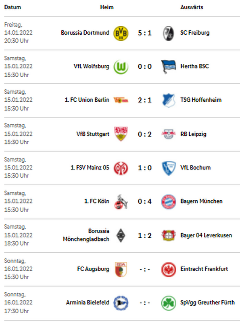Image resolution: width=240 pixels, height=323 pixels.
Task: Click the VfB Stuttgart shield logo
Action: [121, 134]
